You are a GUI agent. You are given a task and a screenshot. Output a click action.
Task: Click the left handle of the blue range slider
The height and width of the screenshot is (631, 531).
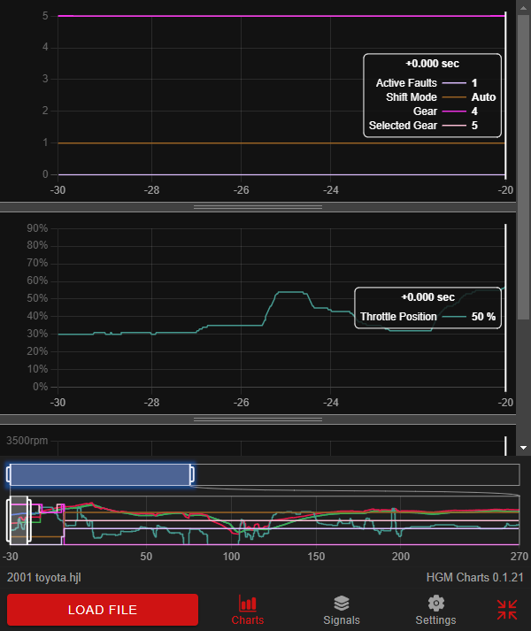[x=9, y=474]
